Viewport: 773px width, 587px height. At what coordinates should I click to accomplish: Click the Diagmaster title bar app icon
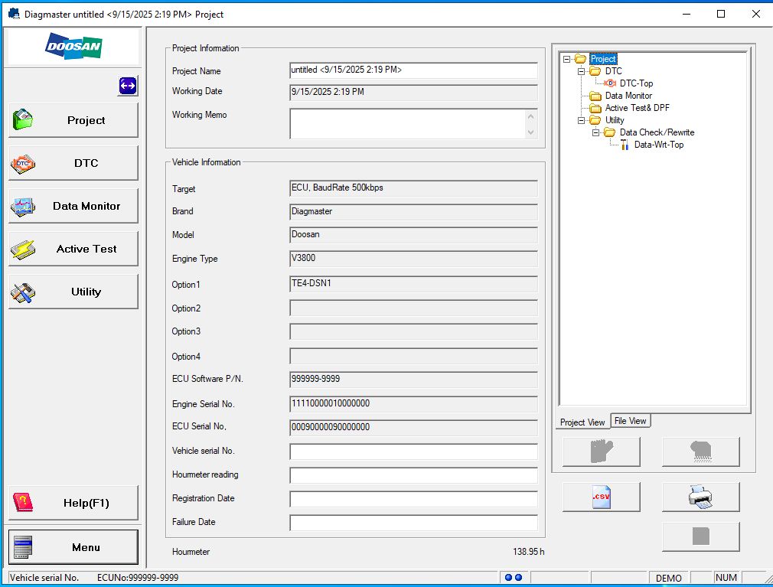[x=14, y=14]
